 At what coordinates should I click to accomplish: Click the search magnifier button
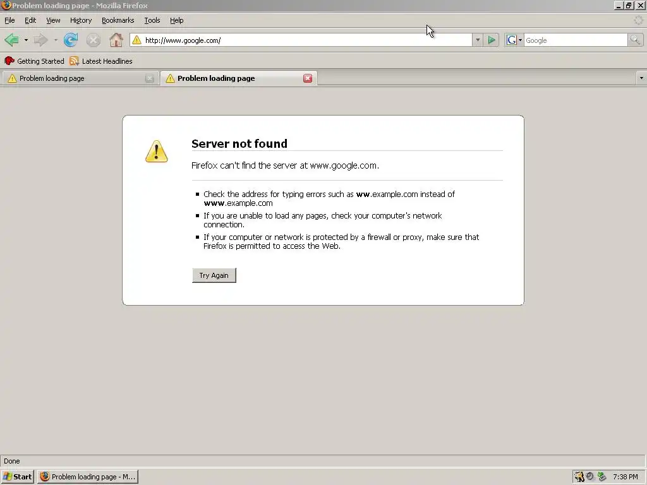pos(635,40)
